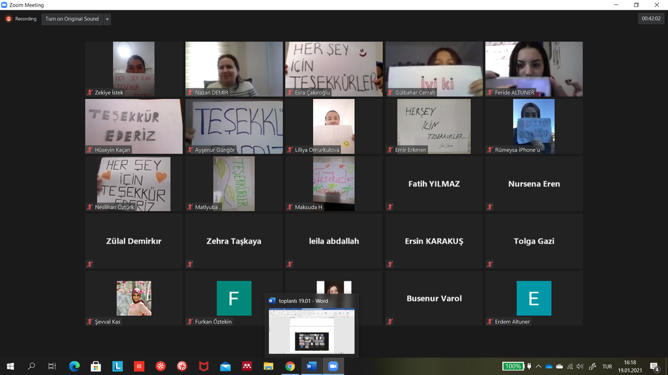Click the Zoom taskbar icon
Image resolution: width=668 pixels, height=375 pixels.
coord(333,367)
